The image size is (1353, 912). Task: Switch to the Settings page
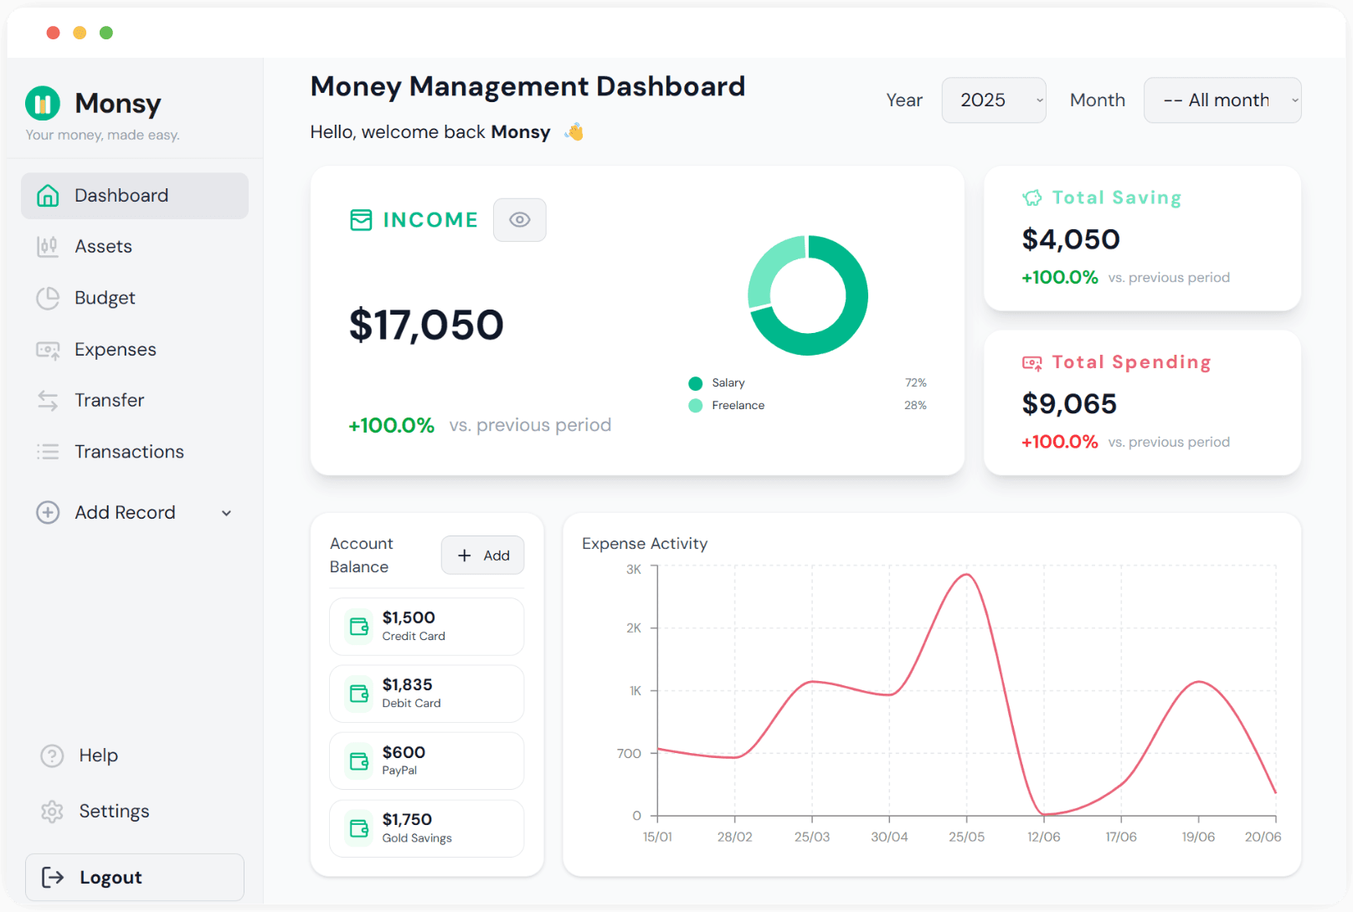(x=115, y=811)
